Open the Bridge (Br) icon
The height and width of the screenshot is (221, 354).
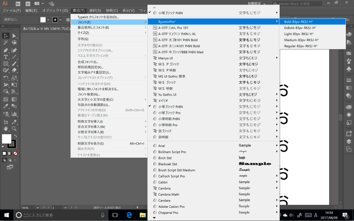pyautogui.click(x=18, y=4)
